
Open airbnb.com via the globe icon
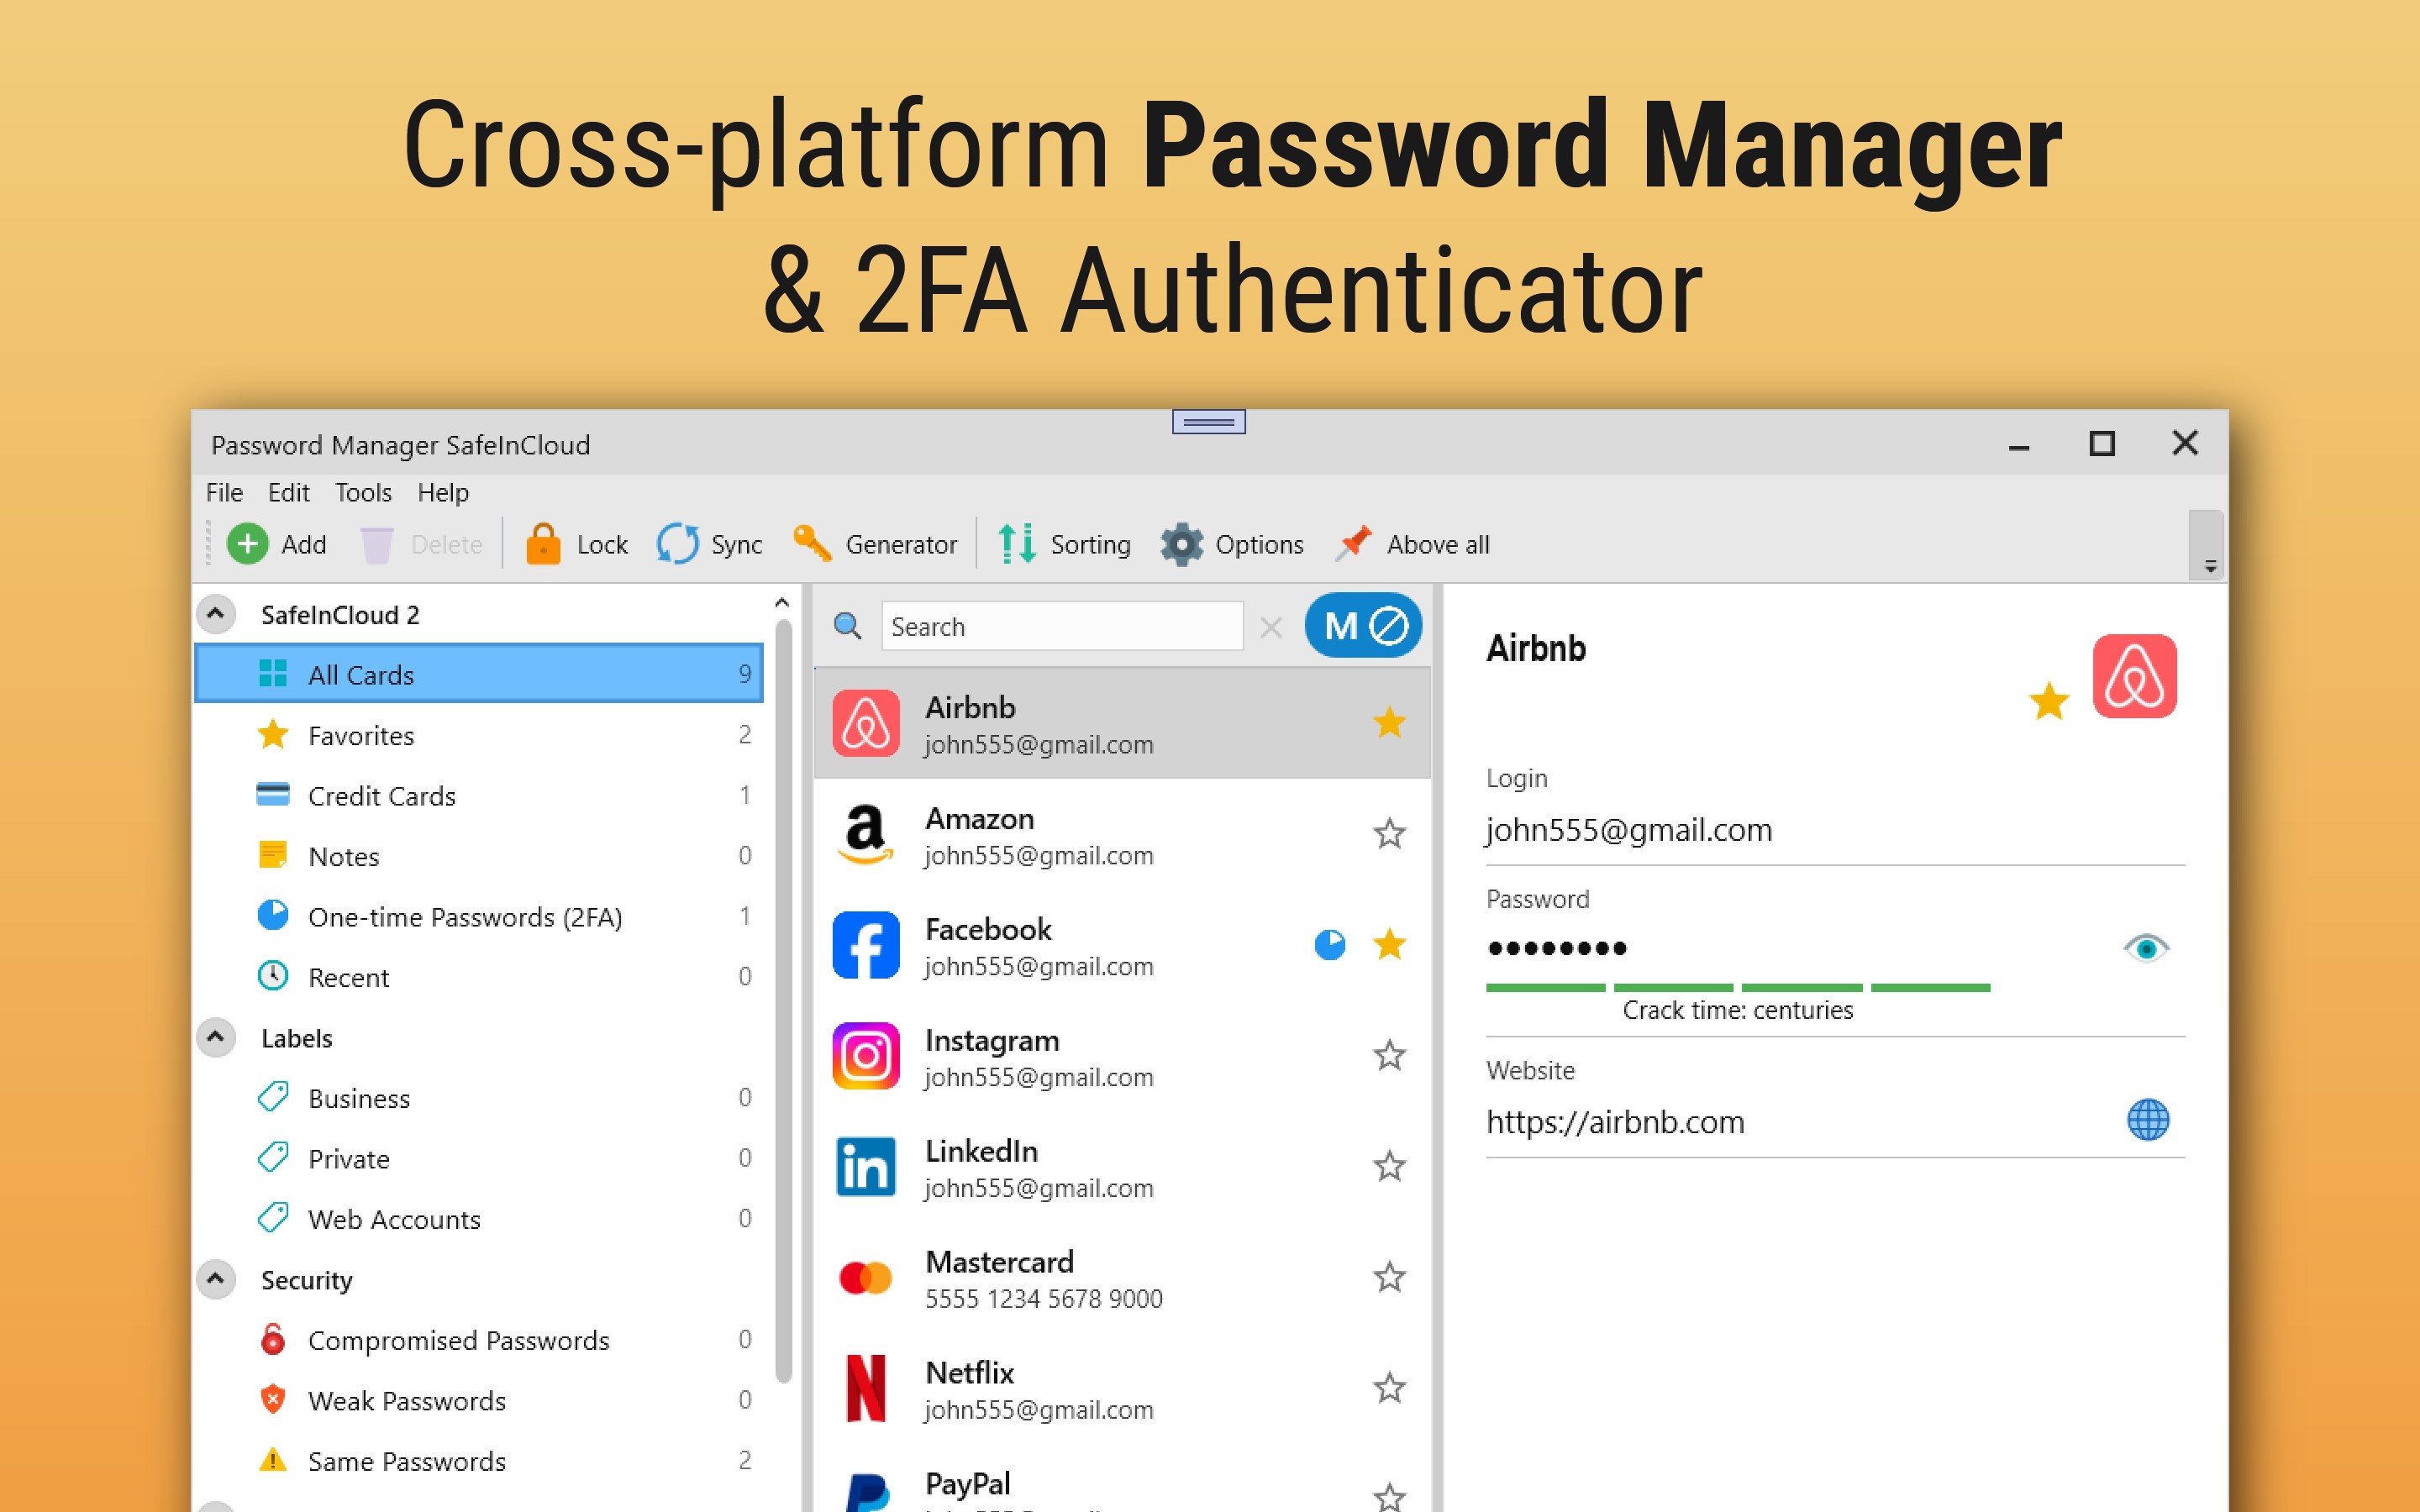click(2147, 1120)
